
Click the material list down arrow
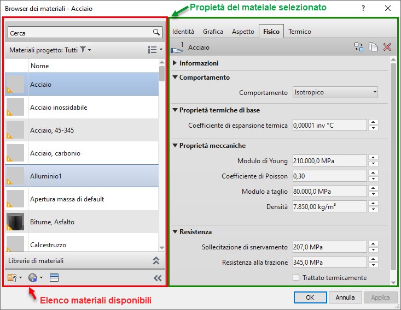tap(161, 247)
